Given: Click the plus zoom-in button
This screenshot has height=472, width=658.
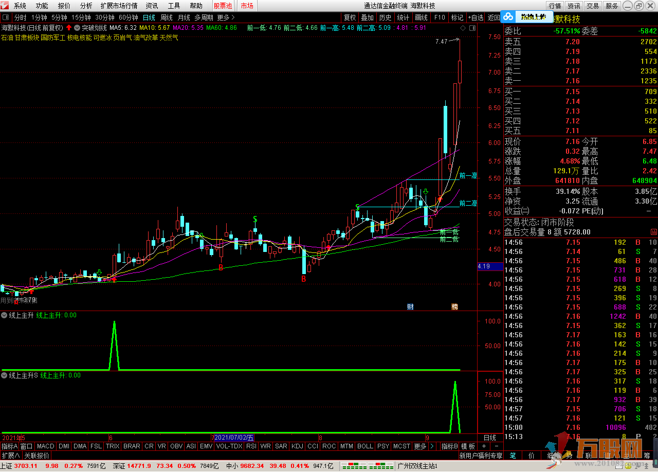Looking at the screenshot, I should click(x=484, y=446).
